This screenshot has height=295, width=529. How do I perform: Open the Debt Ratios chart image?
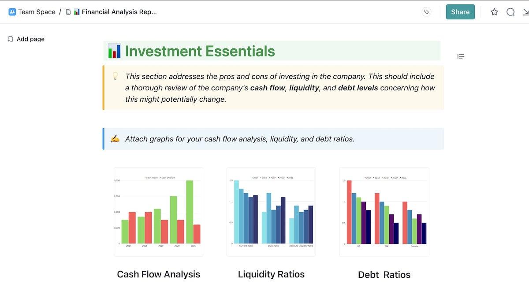[384, 212]
